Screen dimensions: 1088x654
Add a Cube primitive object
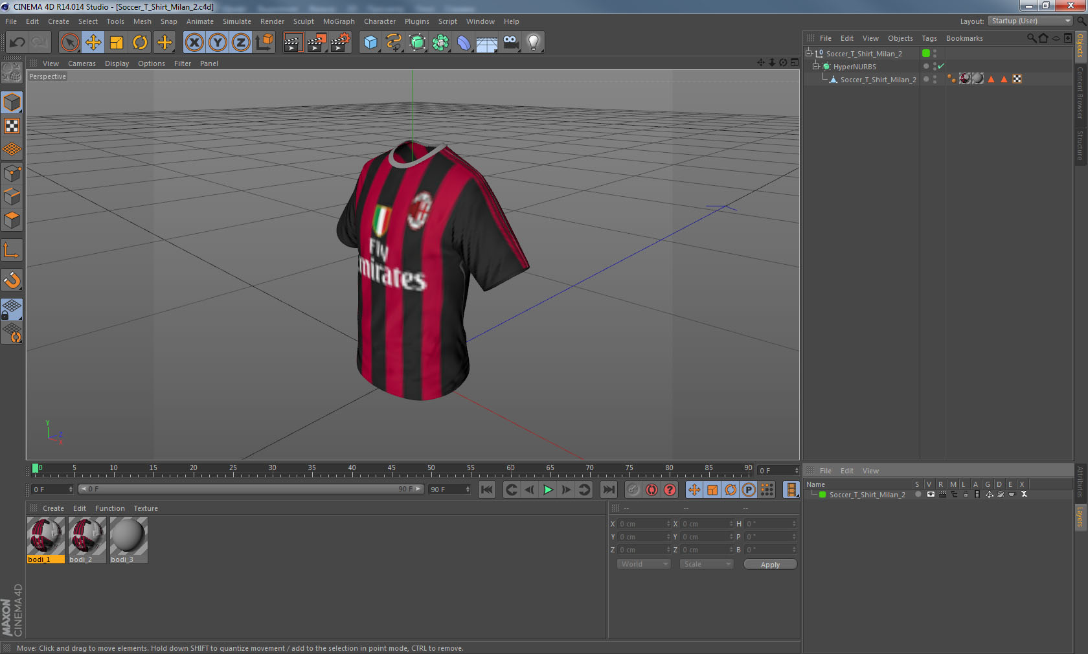(370, 43)
